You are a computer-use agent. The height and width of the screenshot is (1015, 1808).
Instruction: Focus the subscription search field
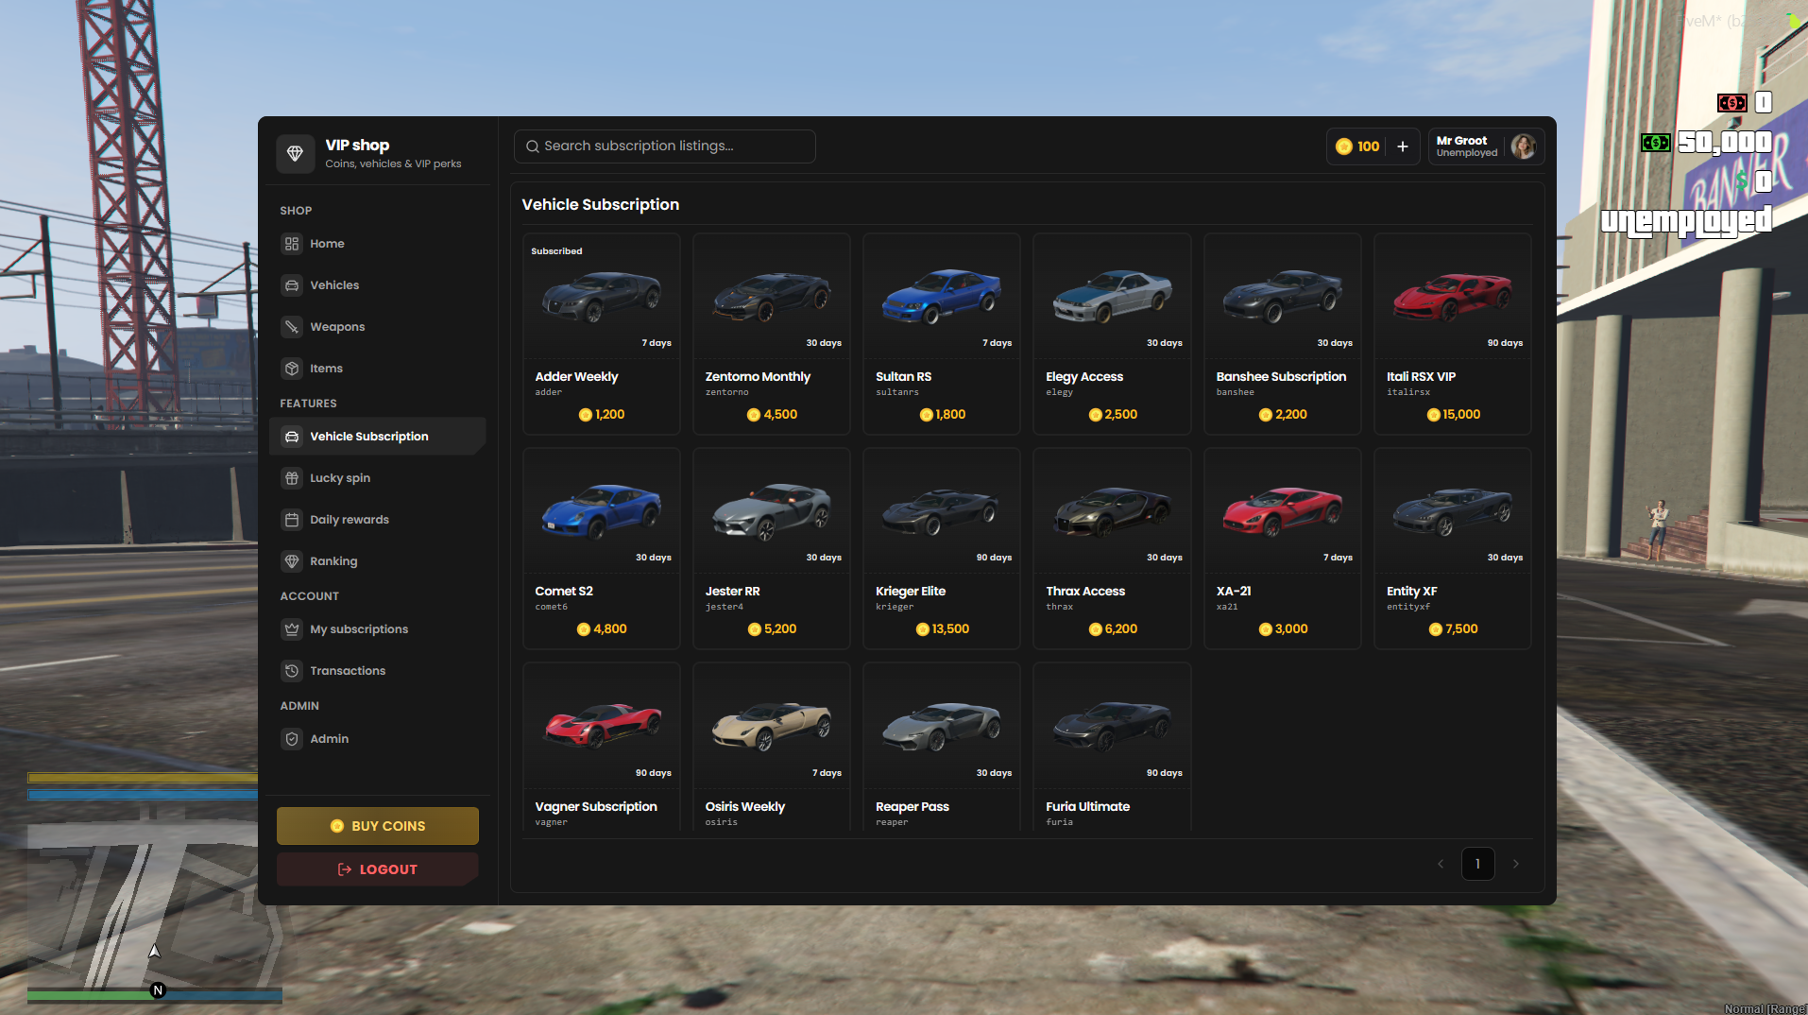(665, 146)
